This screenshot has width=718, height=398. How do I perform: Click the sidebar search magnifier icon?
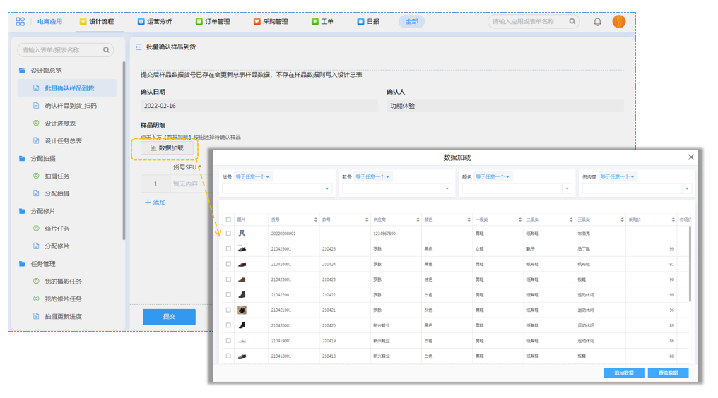(107, 50)
